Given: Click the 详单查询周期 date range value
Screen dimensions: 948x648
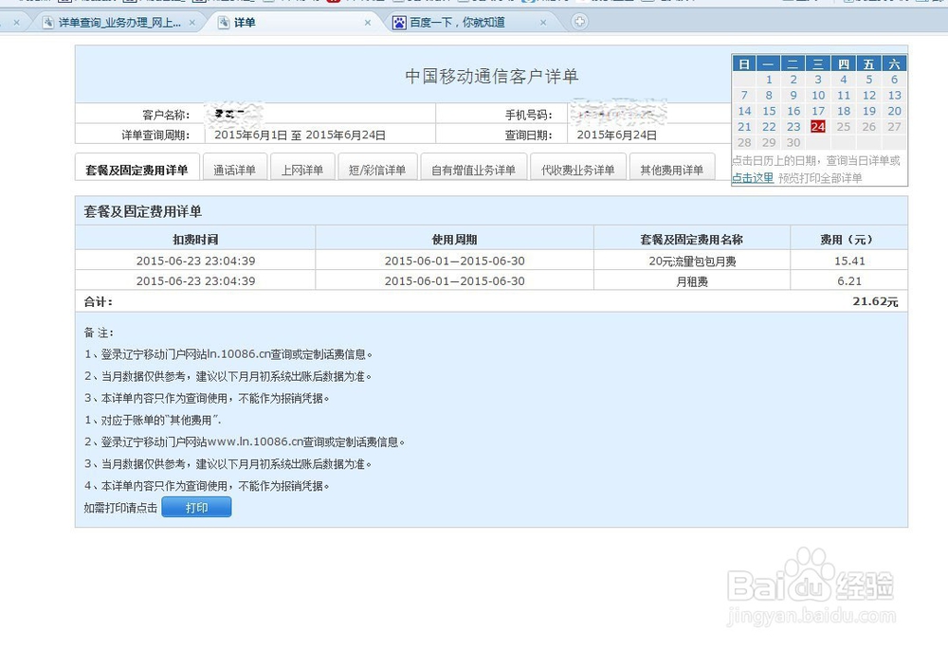Looking at the screenshot, I should pyautogui.click(x=300, y=135).
